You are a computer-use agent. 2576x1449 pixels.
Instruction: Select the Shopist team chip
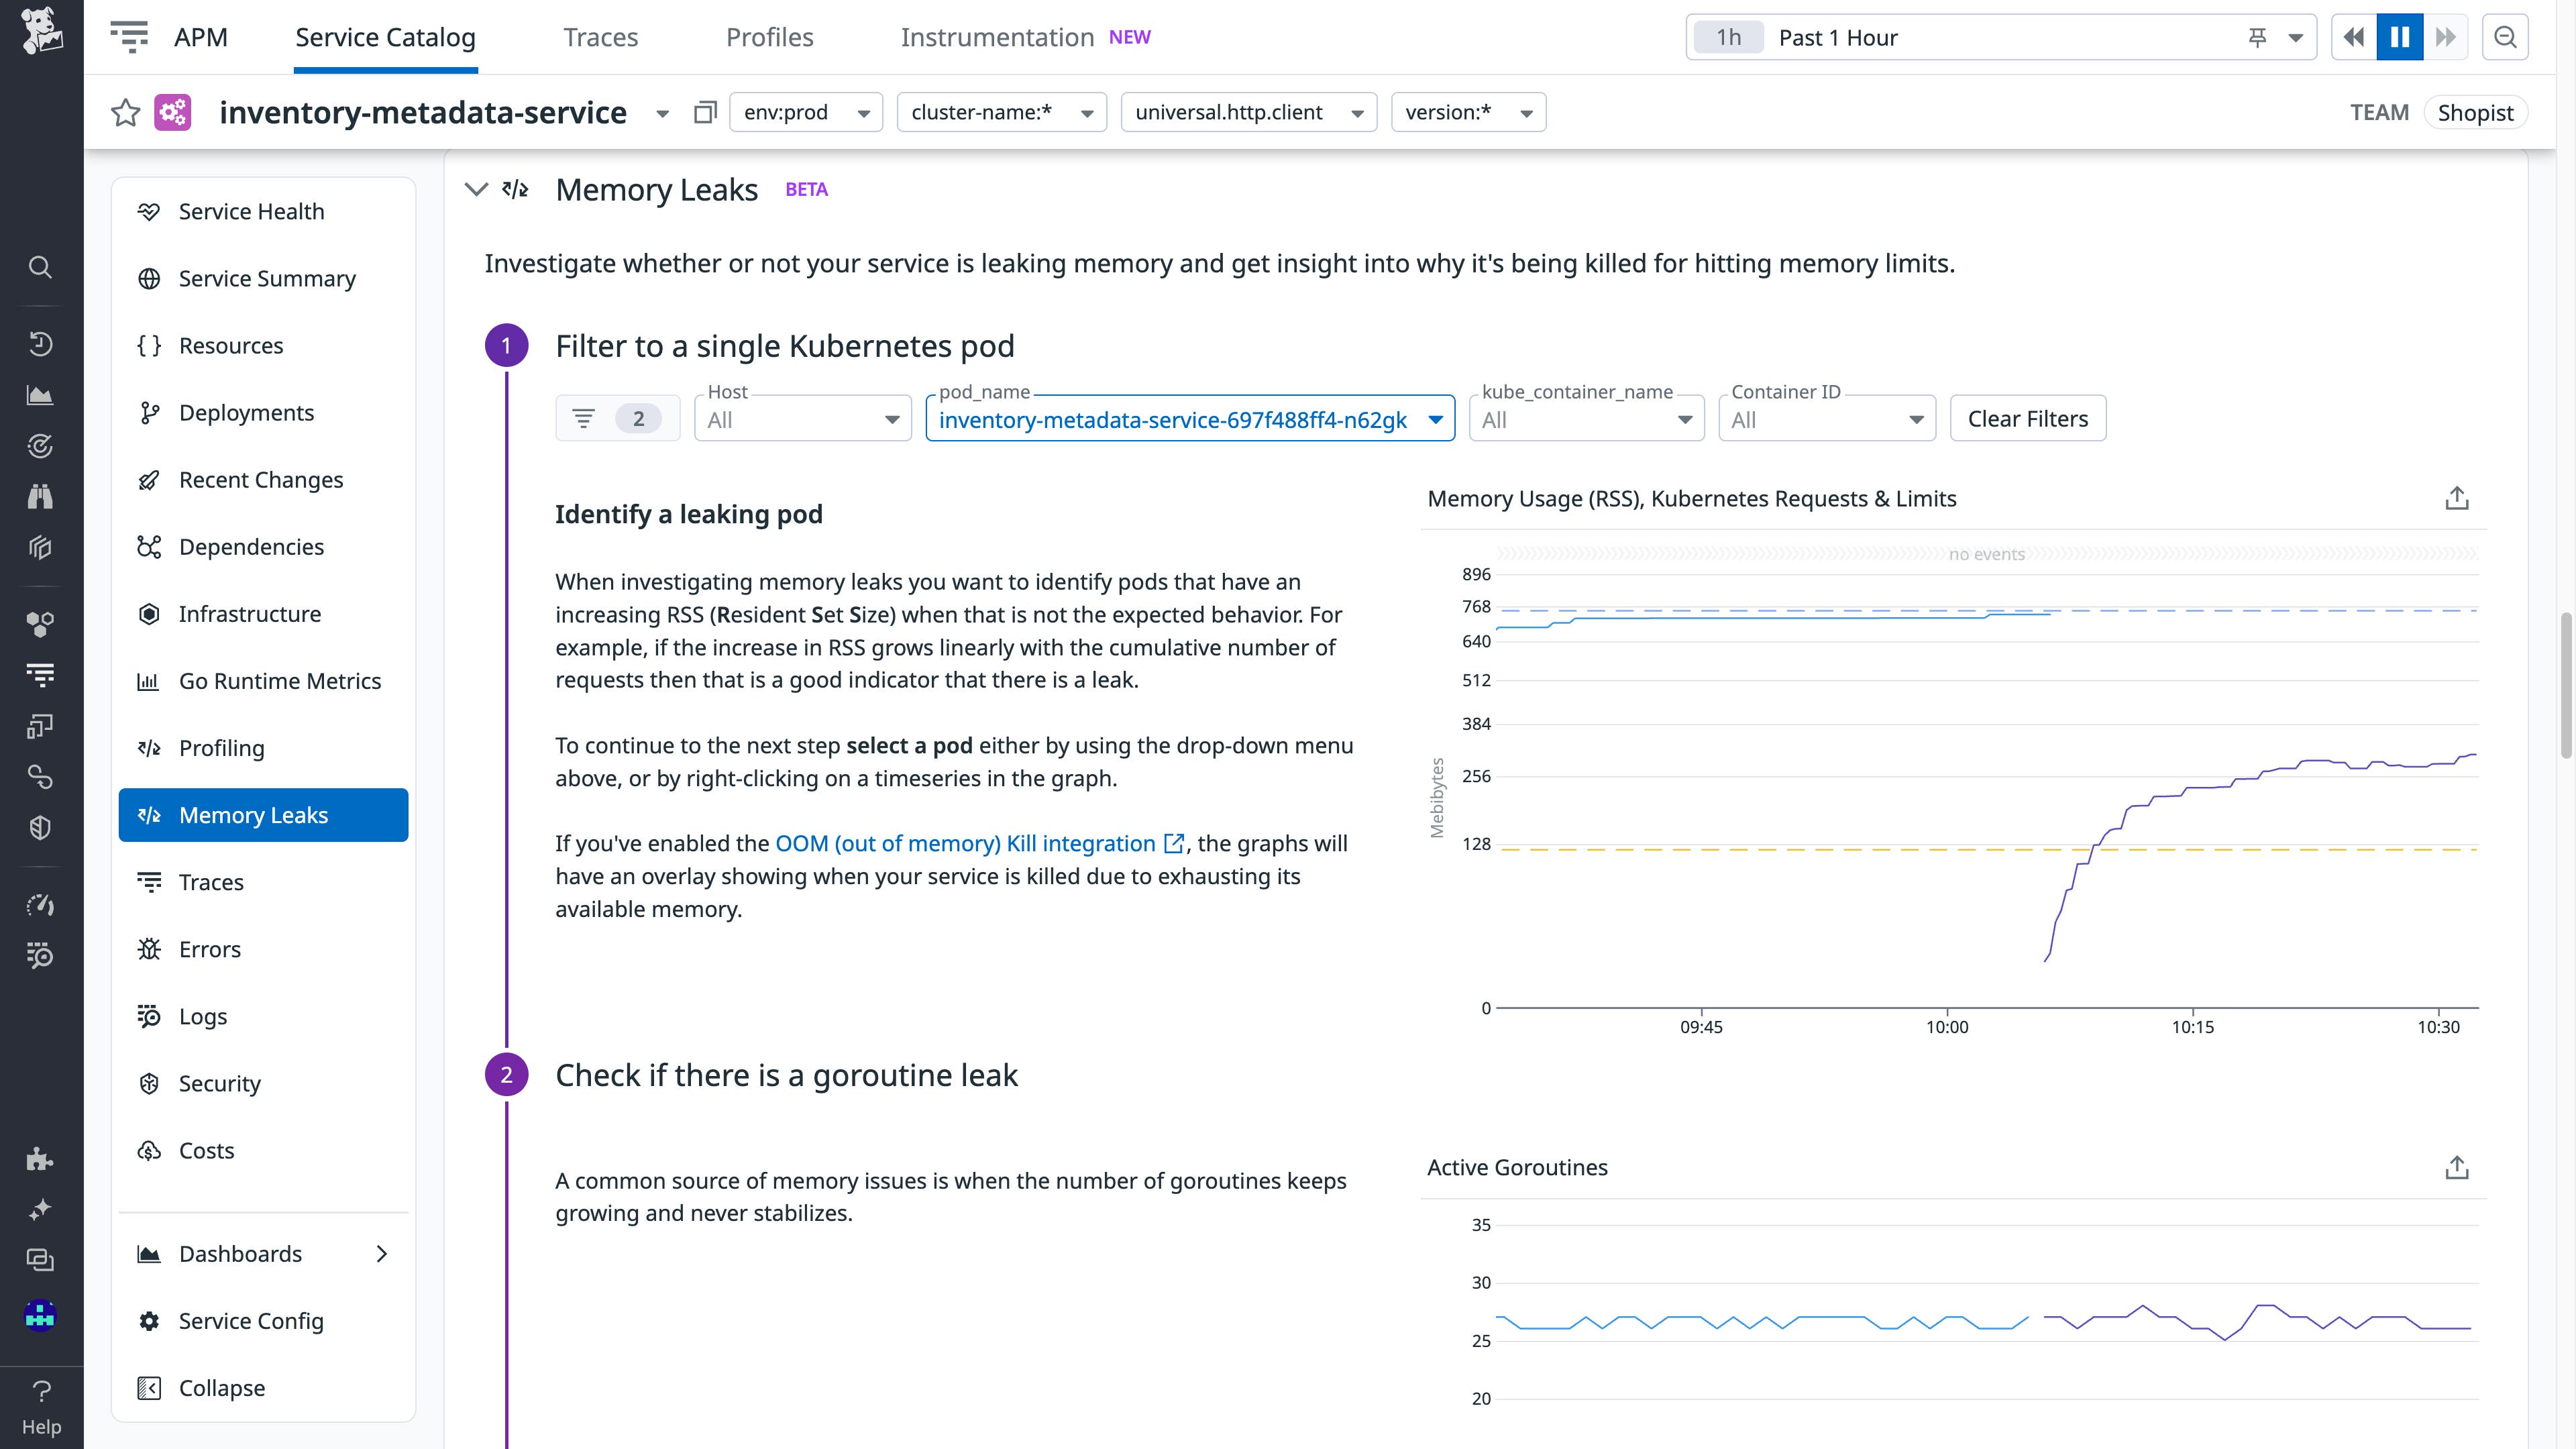[2476, 112]
